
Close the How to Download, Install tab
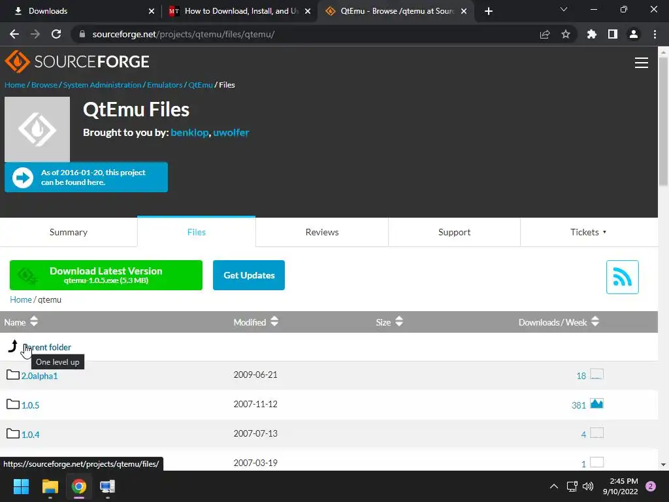coord(308,11)
